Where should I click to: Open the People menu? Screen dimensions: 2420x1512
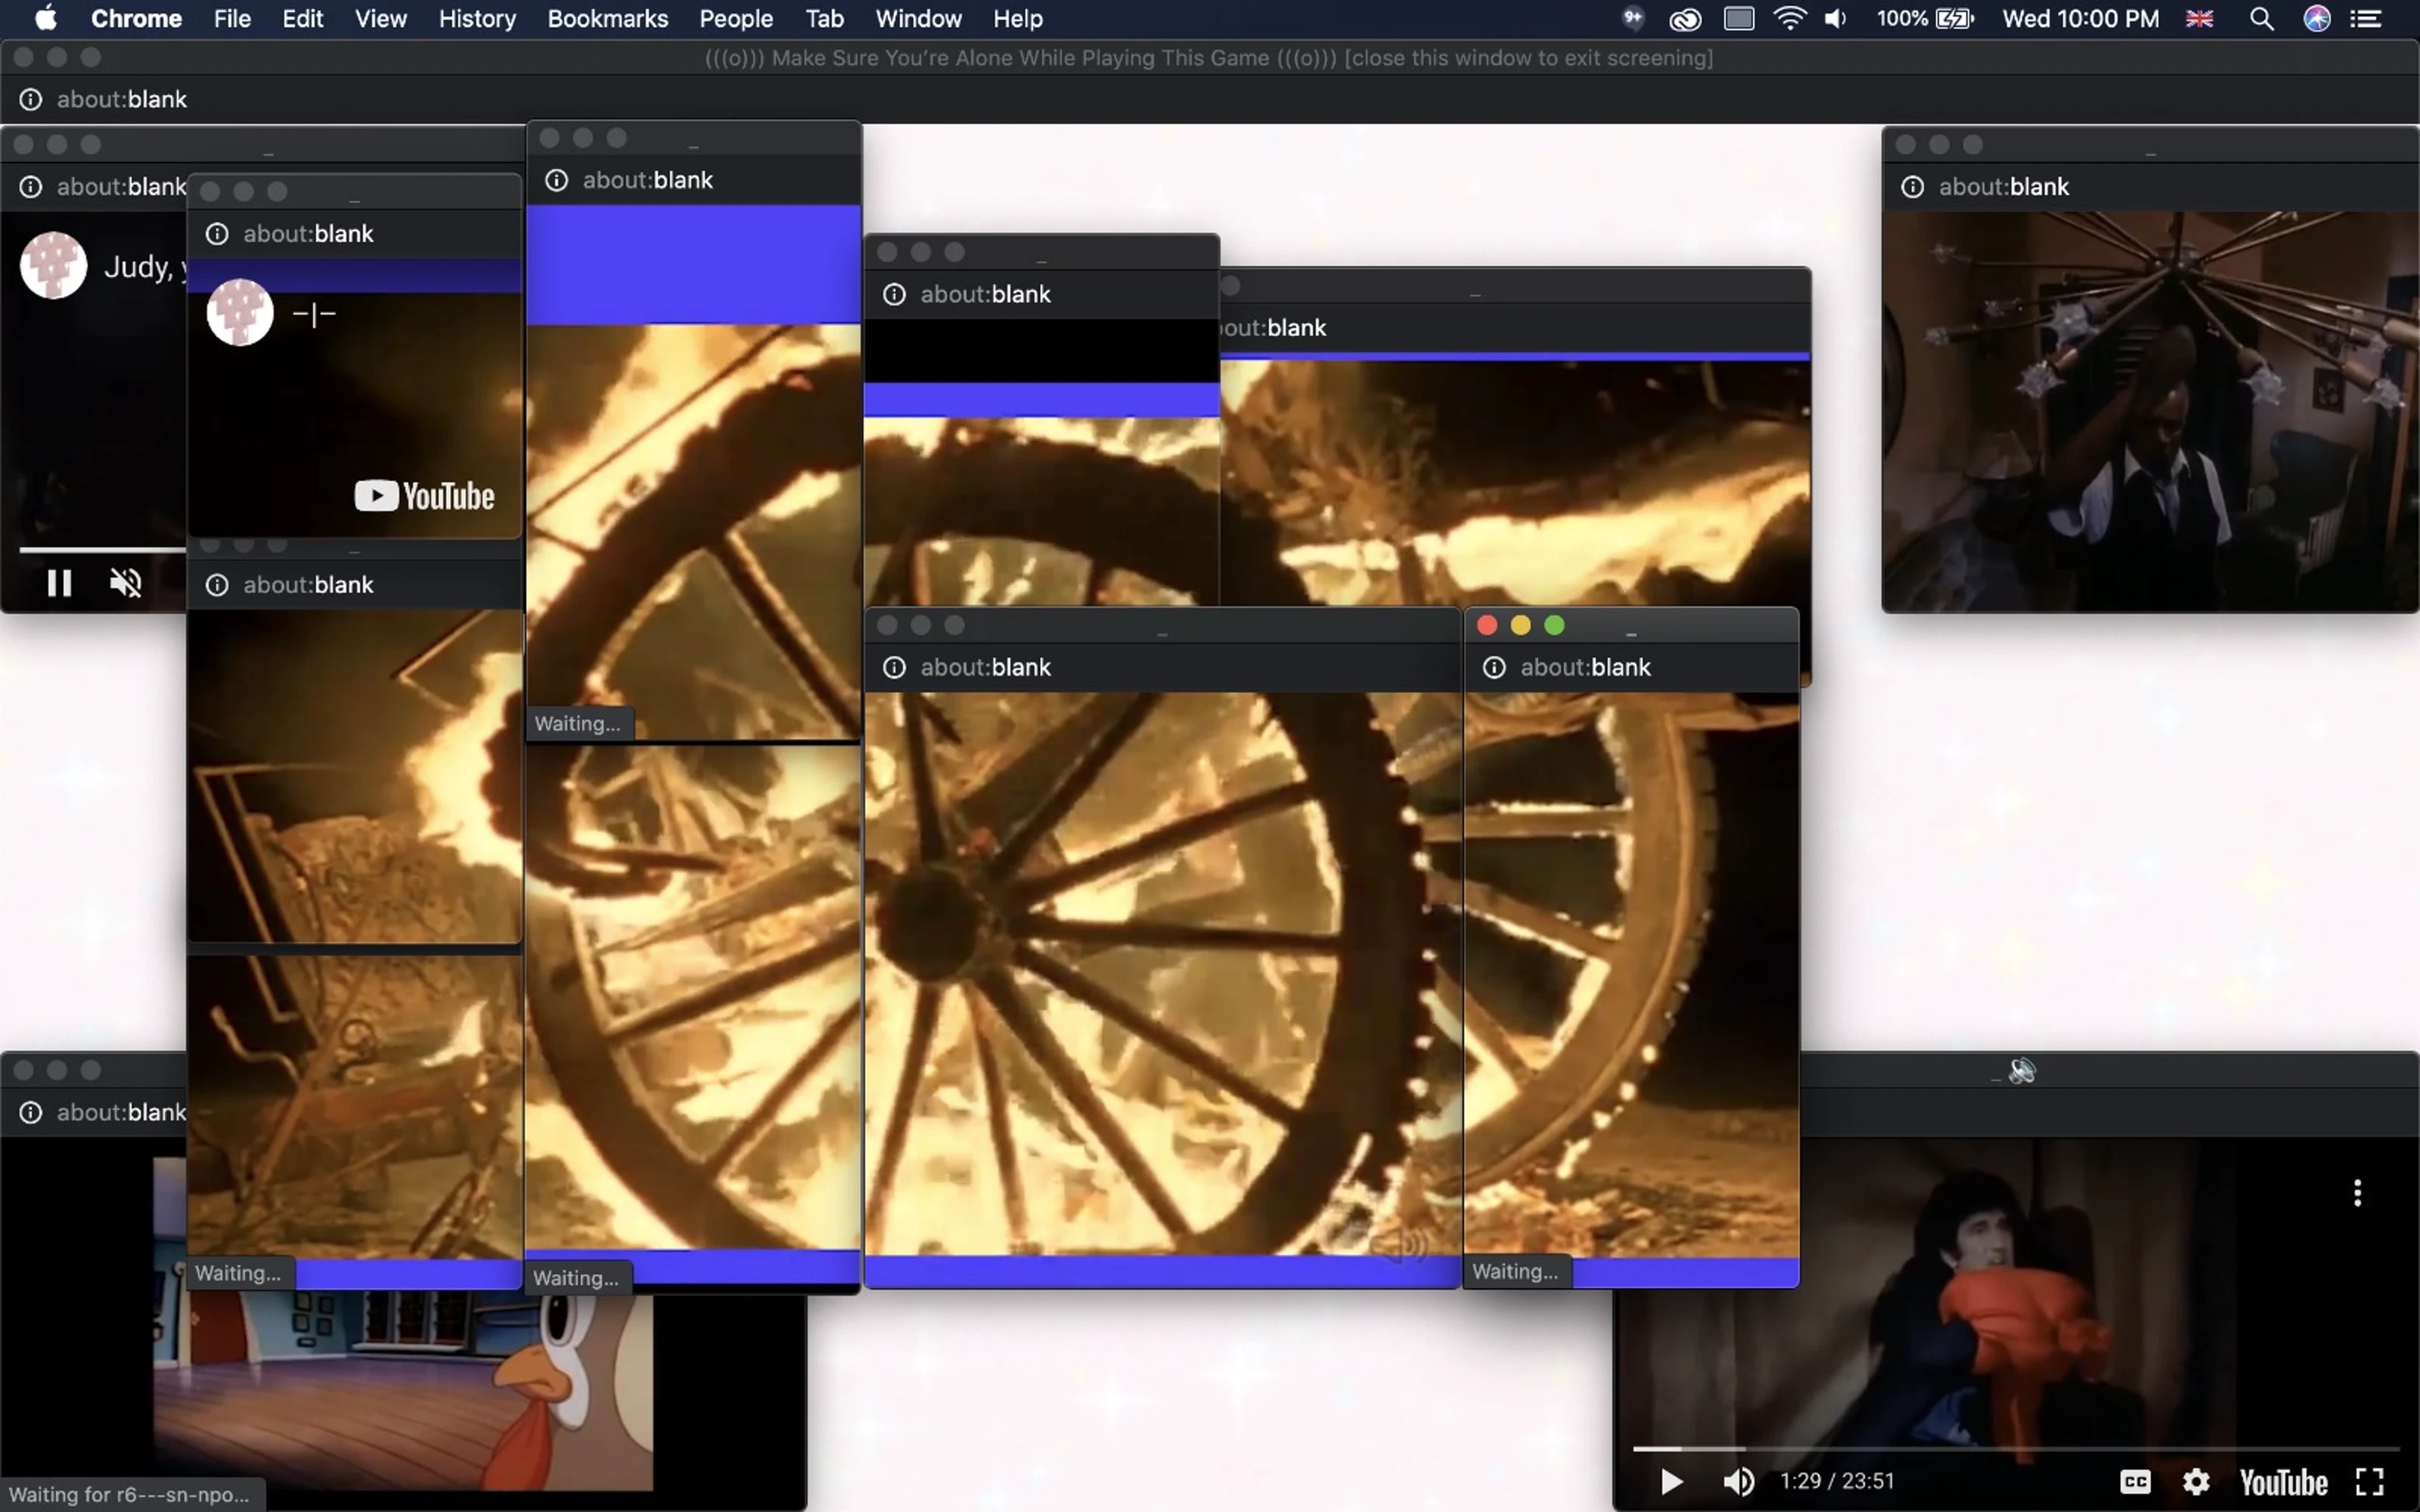736,18
